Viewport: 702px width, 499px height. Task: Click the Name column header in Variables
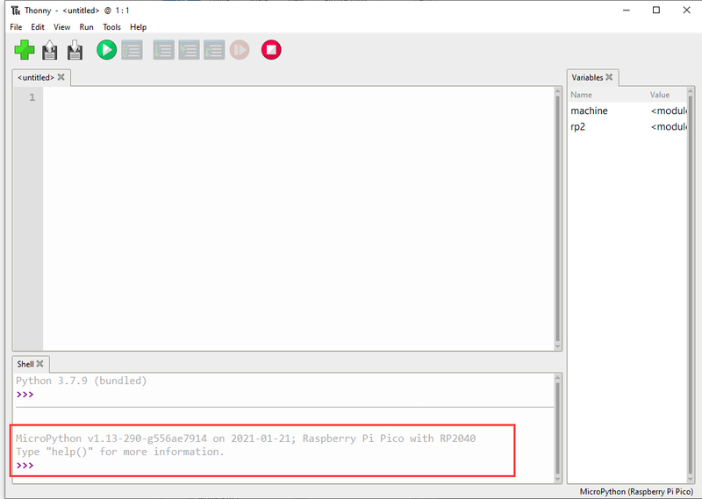click(581, 95)
